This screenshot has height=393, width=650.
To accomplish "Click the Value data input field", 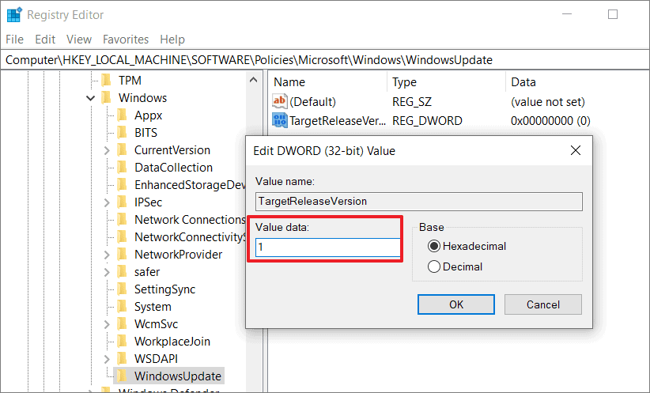I will (x=327, y=248).
